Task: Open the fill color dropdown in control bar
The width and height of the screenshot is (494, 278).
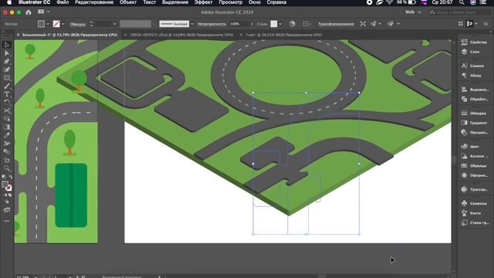Action: [48, 24]
